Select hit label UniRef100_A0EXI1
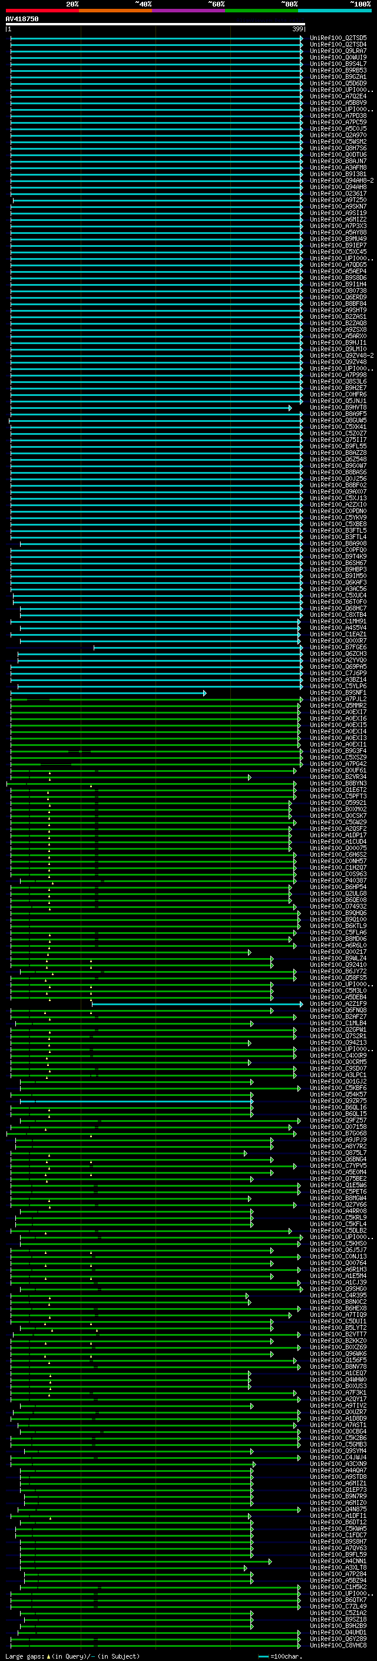The height and width of the screenshot is (1661, 377). pos(338,744)
